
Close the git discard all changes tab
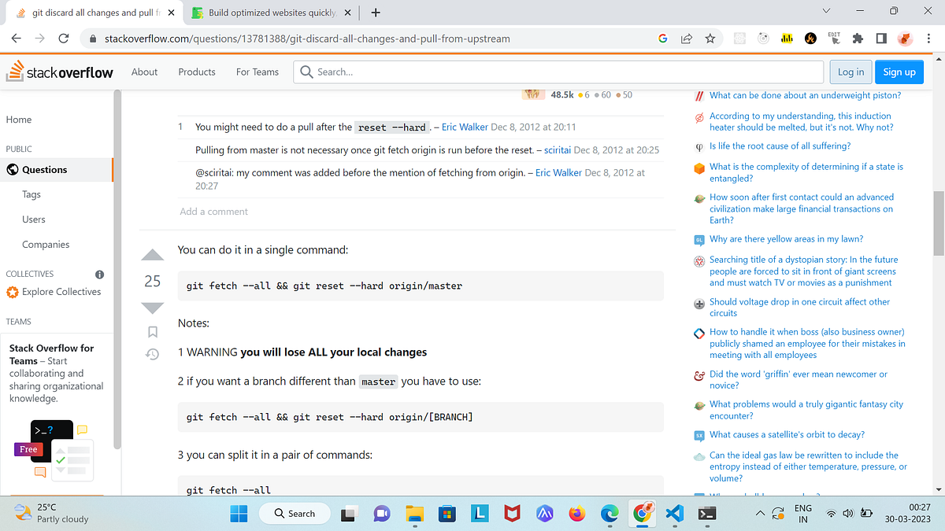(x=171, y=13)
